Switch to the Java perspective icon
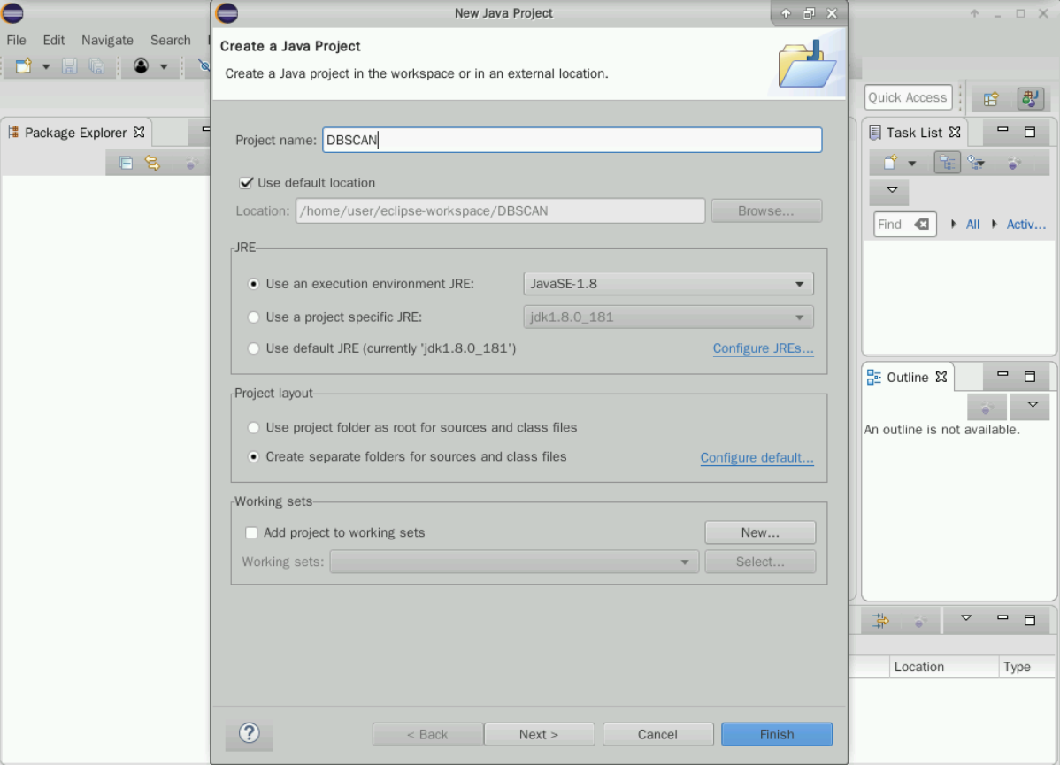 coord(1030,99)
